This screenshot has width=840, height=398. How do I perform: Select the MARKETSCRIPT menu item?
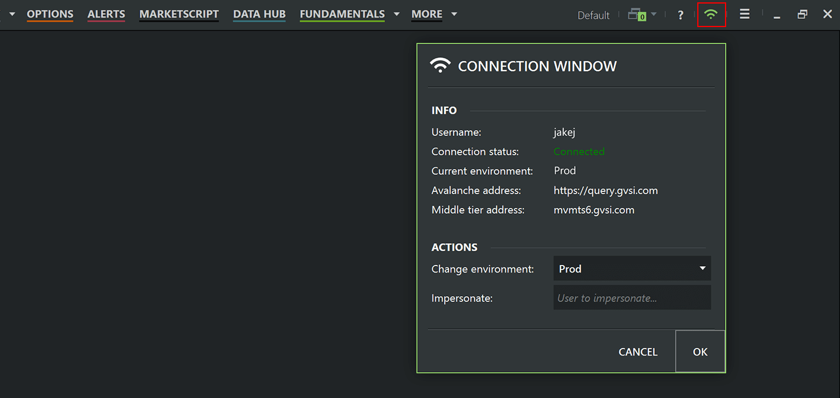pyautogui.click(x=179, y=14)
